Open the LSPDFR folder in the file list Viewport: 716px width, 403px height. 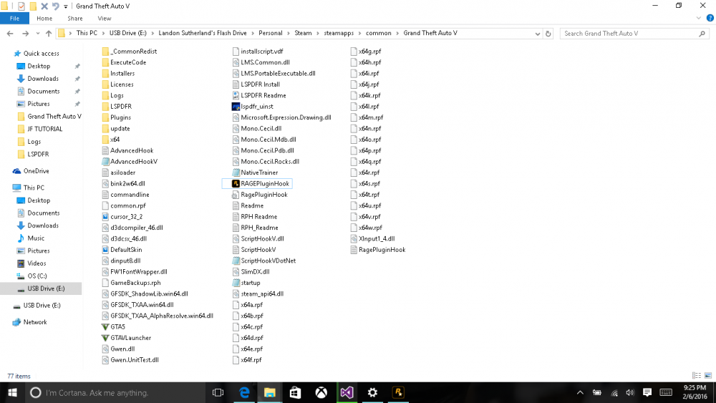117,107
